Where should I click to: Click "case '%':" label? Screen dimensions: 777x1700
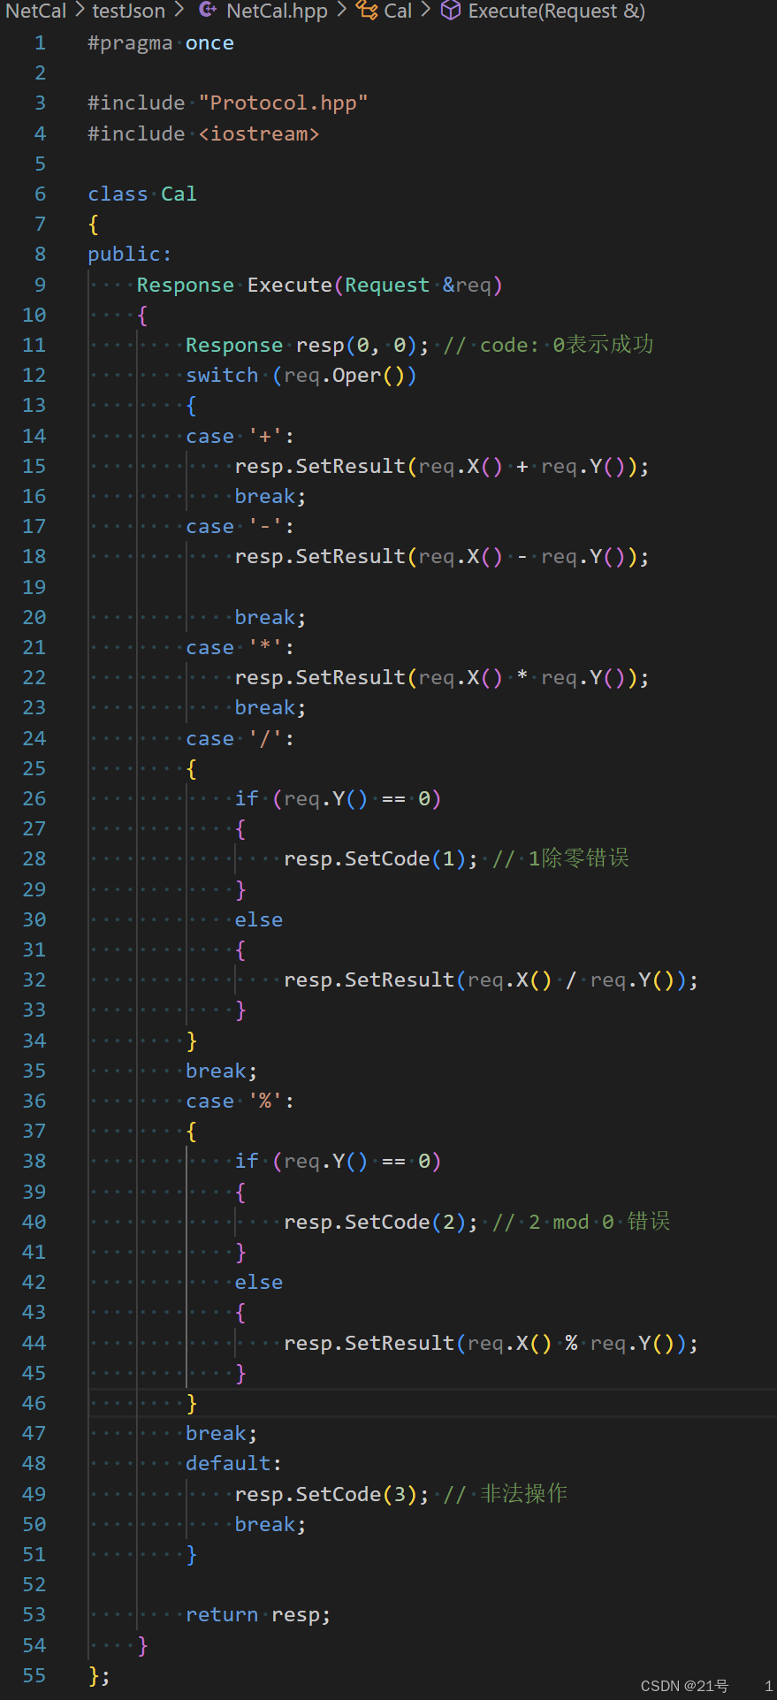coord(240,1102)
